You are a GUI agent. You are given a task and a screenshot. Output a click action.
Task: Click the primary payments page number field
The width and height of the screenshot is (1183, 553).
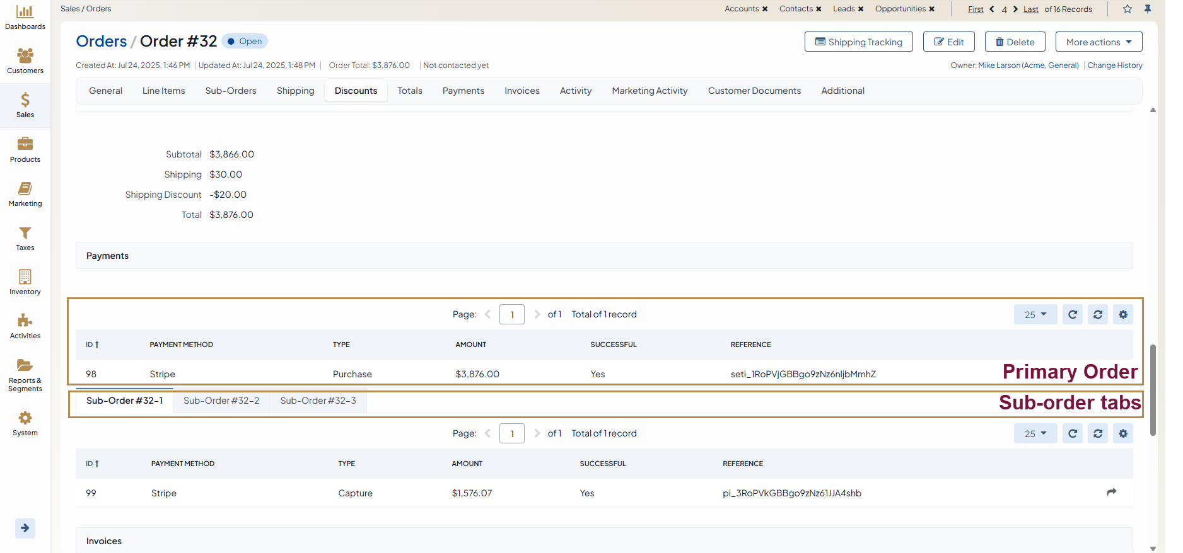[x=511, y=314]
